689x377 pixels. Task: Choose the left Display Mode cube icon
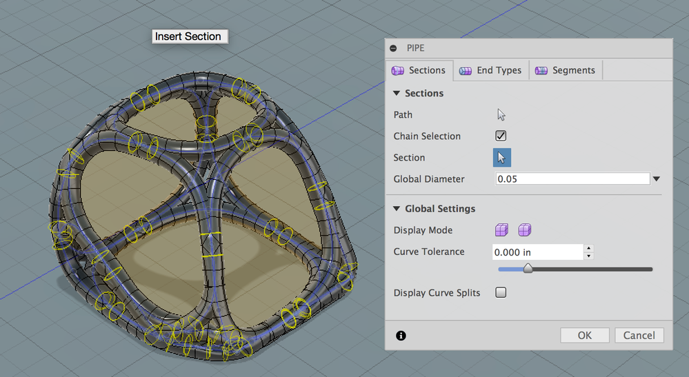point(501,230)
